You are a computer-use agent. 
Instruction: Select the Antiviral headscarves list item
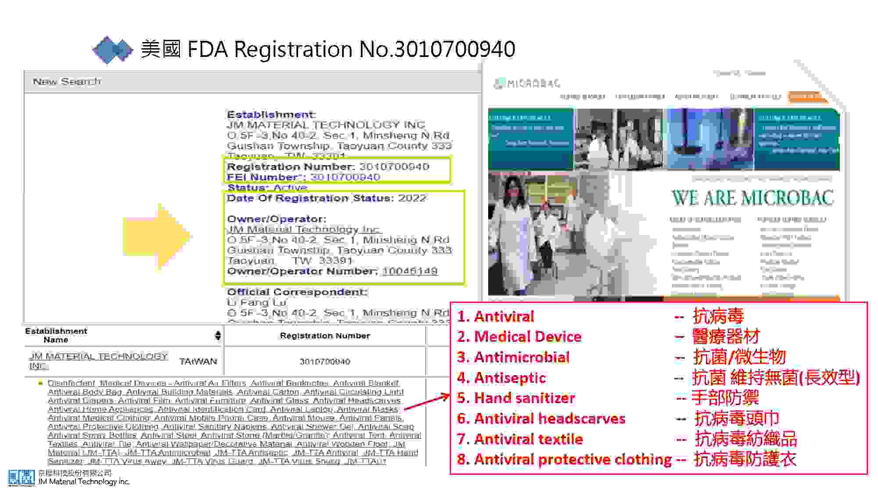click(x=541, y=419)
